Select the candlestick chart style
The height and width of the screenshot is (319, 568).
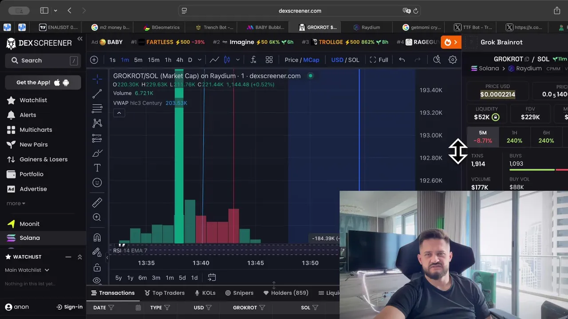(227, 60)
